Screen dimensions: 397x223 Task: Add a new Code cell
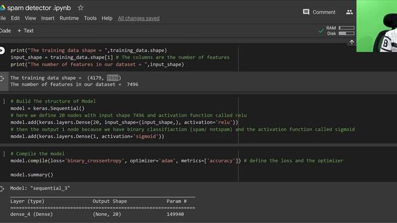tap(5, 30)
